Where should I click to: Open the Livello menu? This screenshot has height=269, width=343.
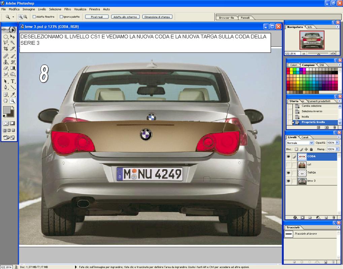tap(42, 9)
